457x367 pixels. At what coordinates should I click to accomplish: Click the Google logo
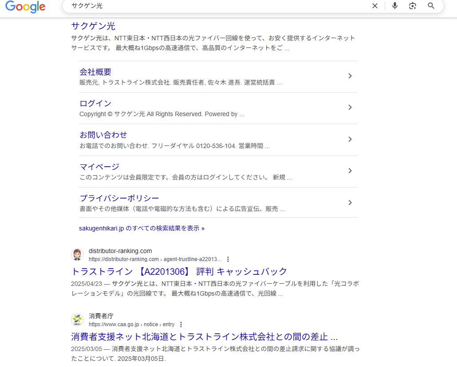point(25,6)
